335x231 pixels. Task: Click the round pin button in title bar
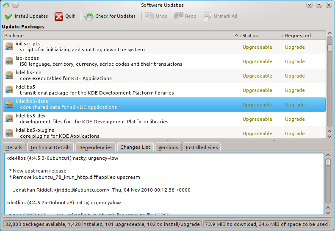pyautogui.click(x=15, y=5)
